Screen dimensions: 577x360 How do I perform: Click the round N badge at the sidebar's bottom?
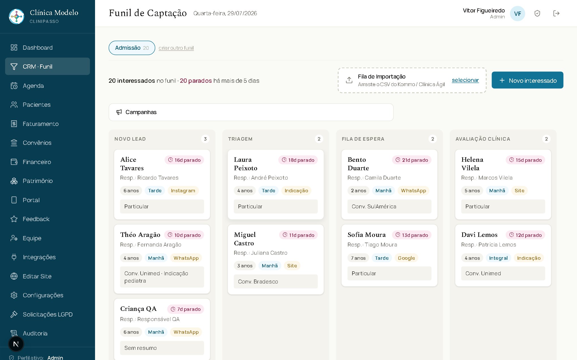[16, 344]
